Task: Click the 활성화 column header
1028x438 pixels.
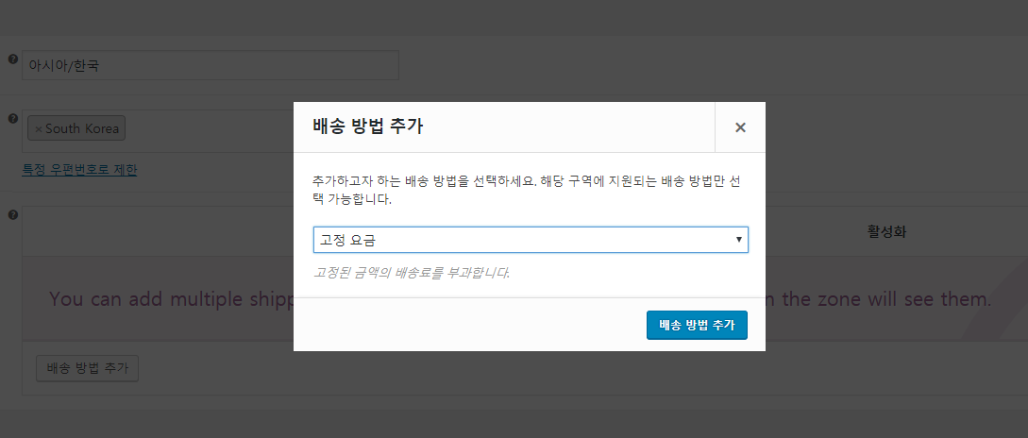Action: click(x=886, y=231)
